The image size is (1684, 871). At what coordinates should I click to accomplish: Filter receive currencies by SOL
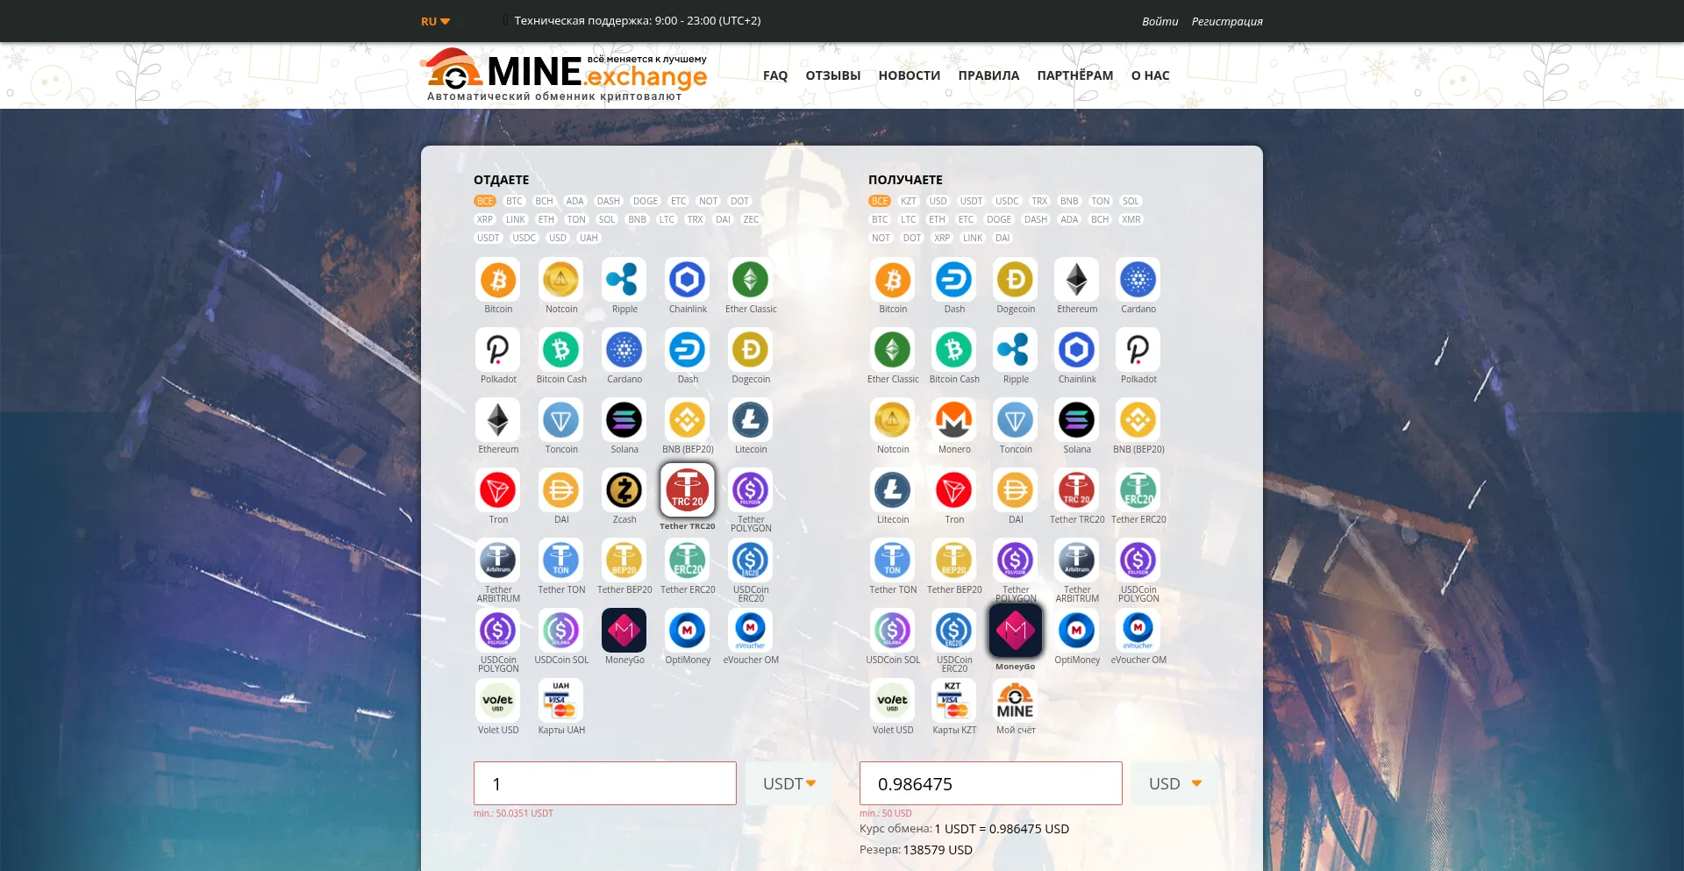point(1131,201)
